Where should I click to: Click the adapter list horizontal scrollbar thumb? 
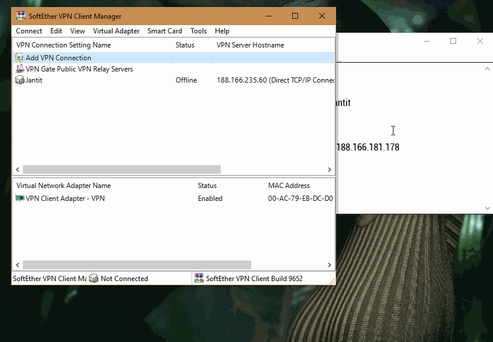click(x=137, y=265)
